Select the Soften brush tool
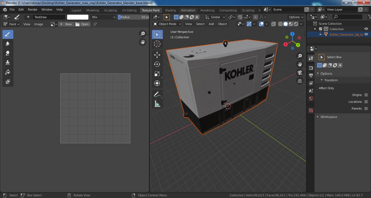Image resolution: width=371 pixels, height=198 pixels. (x=8, y=44)
